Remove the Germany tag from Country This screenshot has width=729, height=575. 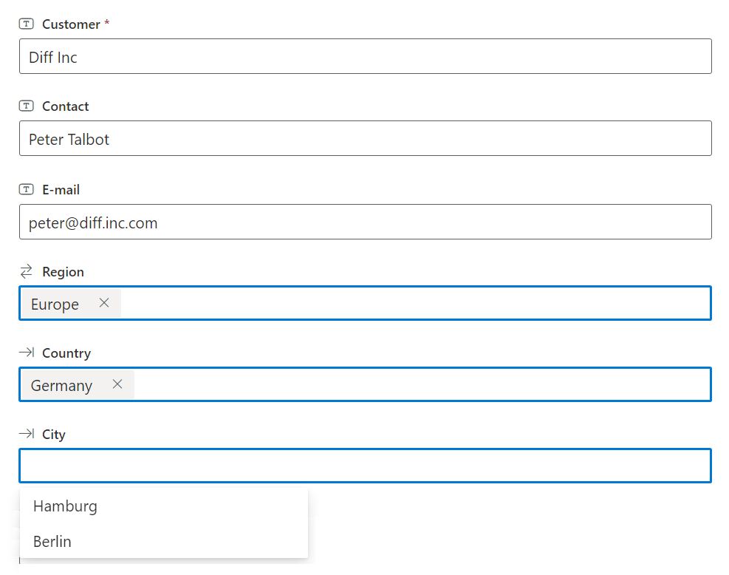click(117, 384)
